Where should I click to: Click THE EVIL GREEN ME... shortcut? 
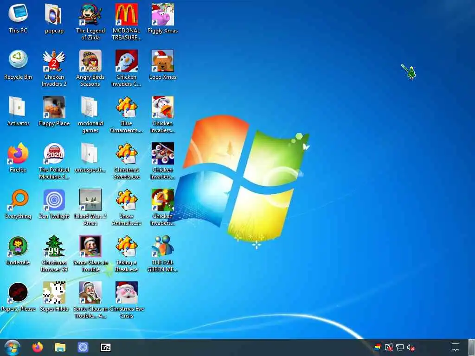pyautogui.click(x=163, y=253)
